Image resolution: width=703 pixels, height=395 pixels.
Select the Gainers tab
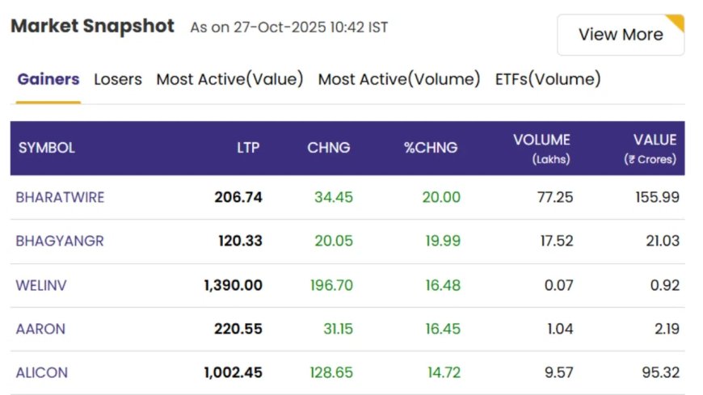(x=48, y=79)
